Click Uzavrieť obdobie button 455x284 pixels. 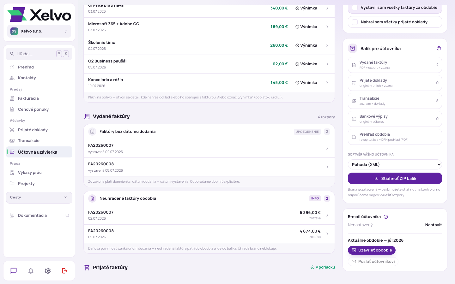[372, 250]
